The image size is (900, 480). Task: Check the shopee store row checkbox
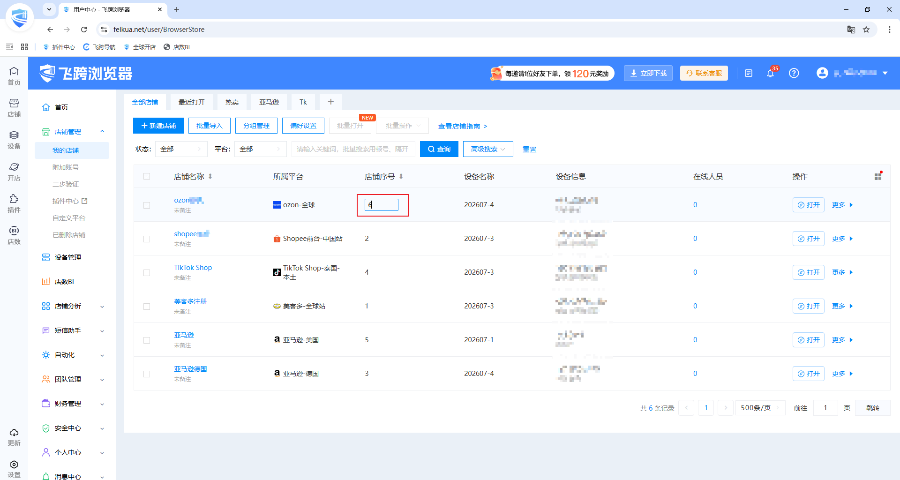pyautogui.click(x=147, y=239)
